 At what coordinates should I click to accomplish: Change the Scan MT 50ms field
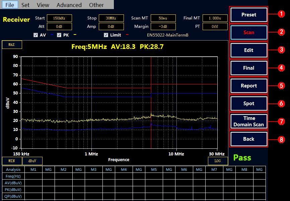163,18
